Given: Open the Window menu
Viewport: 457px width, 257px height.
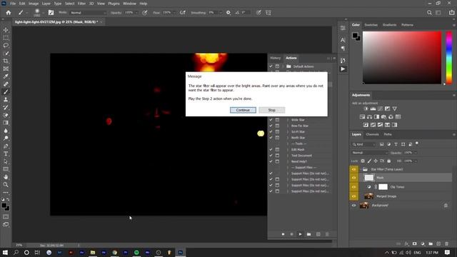Looking at the screenshot, I should [x=129, y=4].
